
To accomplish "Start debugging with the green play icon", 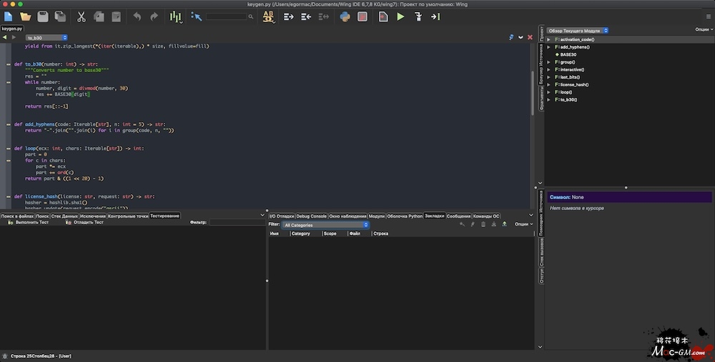I will click(x=400, y=16).
